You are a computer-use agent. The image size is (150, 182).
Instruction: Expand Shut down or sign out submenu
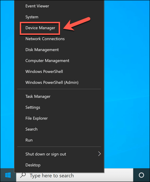coord(59,154)
